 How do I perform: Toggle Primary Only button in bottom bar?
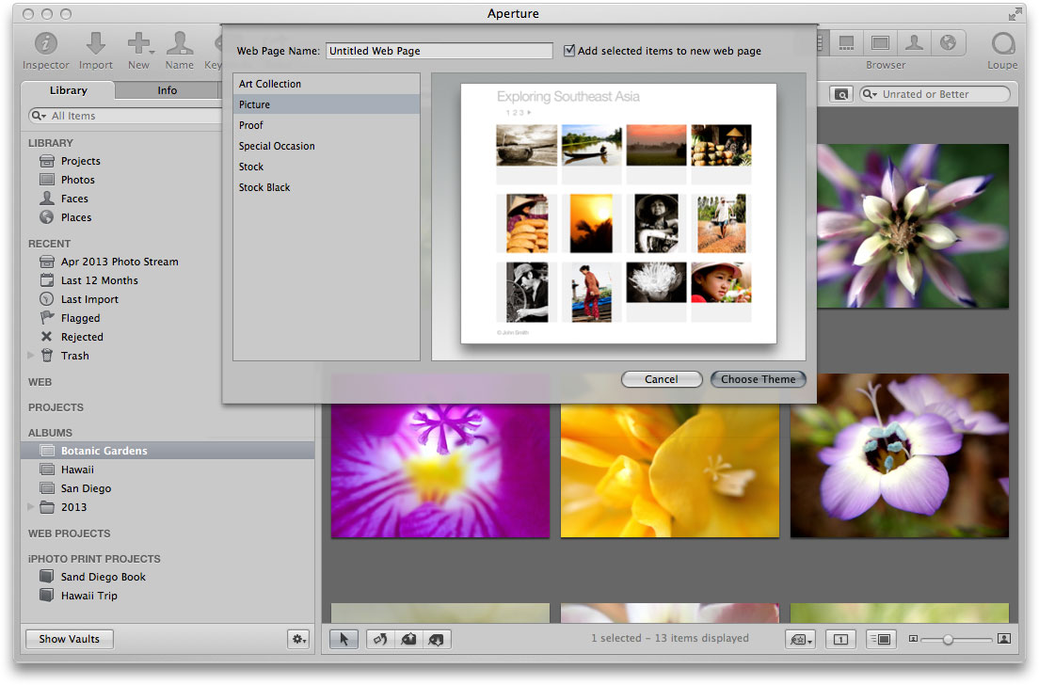(x=840, y=640)
